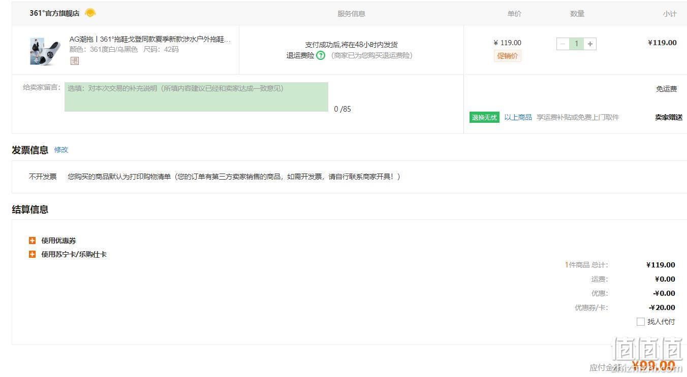This screenshot has width=687, height=377.
Task: Open the 以上商品 link
Action: pos(518,117)
